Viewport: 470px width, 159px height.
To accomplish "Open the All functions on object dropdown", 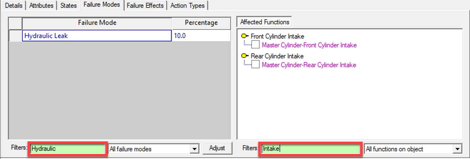I will (457, 149).
